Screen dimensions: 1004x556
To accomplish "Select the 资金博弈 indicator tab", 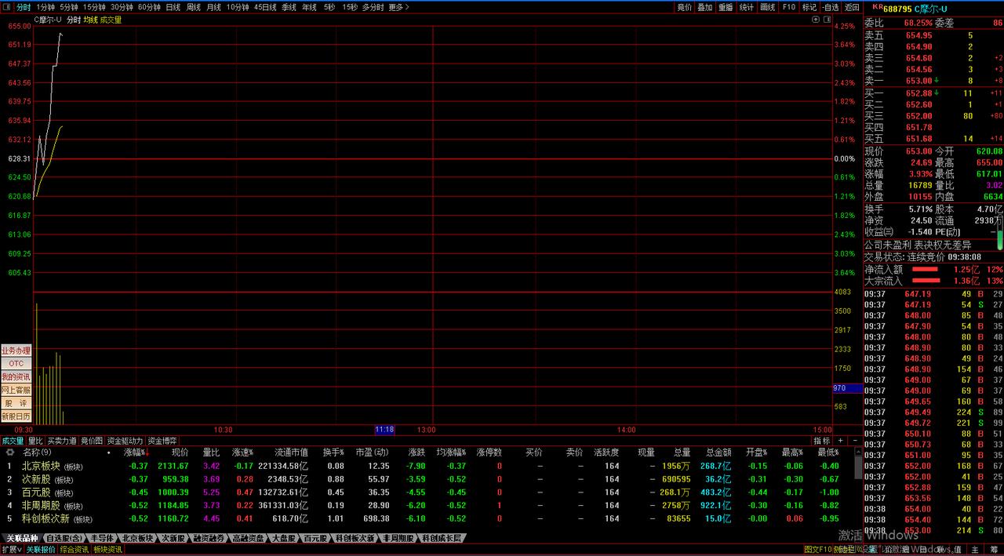I will pyautogui.click(x=162, y=441).
